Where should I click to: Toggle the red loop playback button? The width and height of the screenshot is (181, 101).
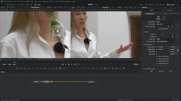pyautogui.click(x=79, y=65)
